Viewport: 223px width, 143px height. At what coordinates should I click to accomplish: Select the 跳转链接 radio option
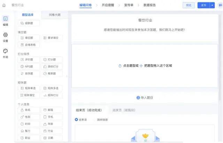(x=94, y=120)
